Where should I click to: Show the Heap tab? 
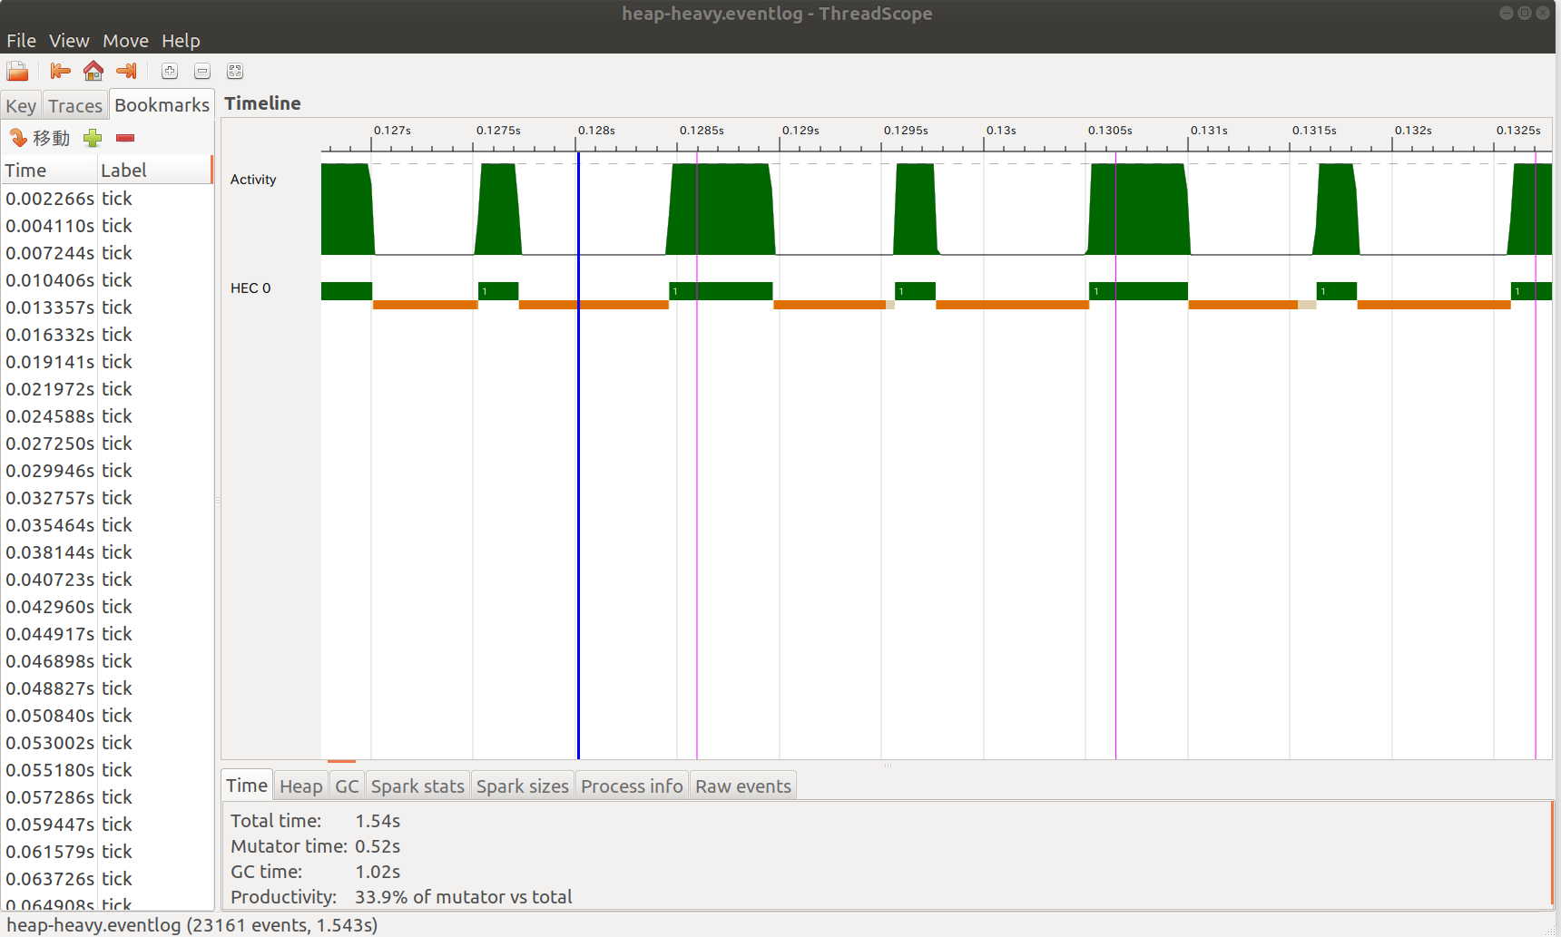point(300,786)
